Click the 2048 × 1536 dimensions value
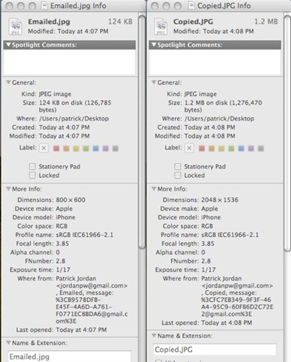Image resolution: width=291 pixels, height=362 pixels. coord(220,200)
